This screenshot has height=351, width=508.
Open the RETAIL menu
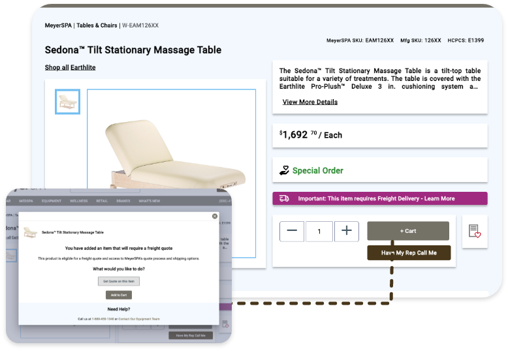coord(102,201)
